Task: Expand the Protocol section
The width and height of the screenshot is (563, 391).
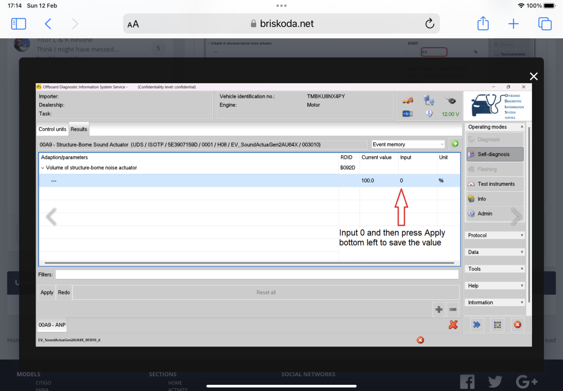Action: tap(495, 235)
